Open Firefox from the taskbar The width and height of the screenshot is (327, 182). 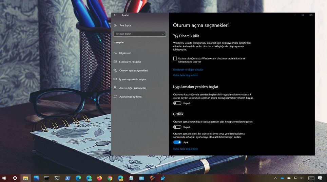pyautogui.click(x=99, y=178)
